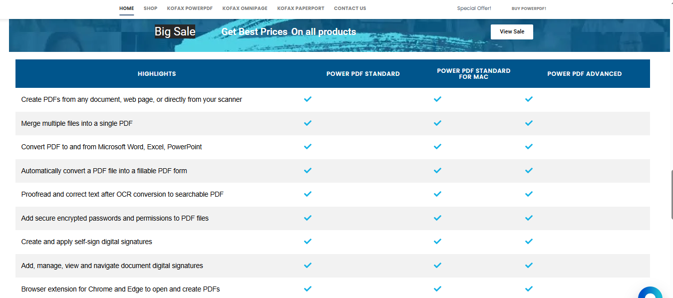Viewport: 673px width, 298px height.
Task: Click Mac checkmark in Convert PDF row
Action: pos(438,147)
